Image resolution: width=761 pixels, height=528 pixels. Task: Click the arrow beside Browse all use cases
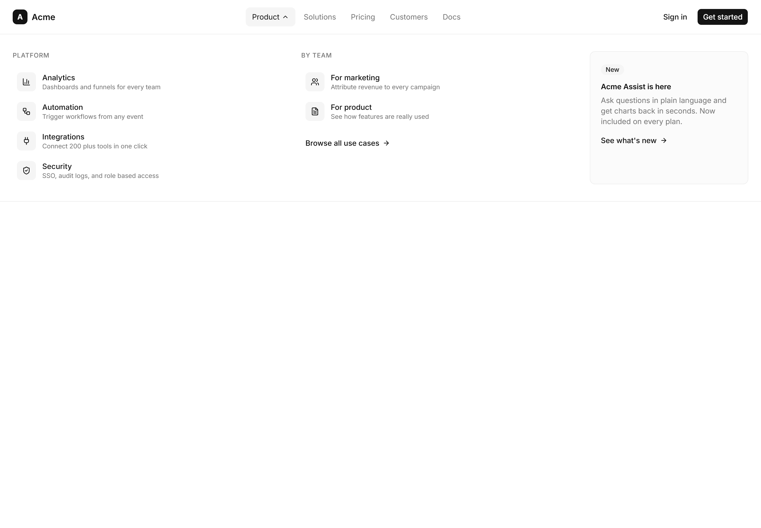(386, 143)
